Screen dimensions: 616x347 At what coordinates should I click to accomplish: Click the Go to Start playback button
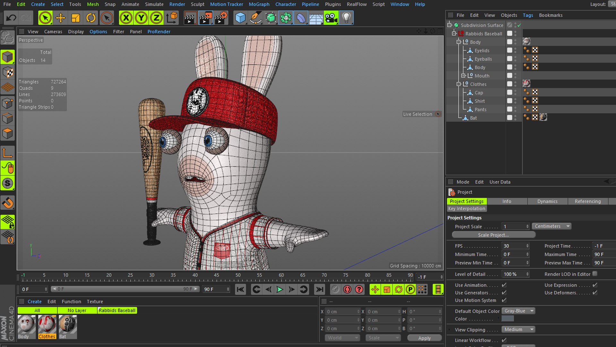tap(240, 289)
